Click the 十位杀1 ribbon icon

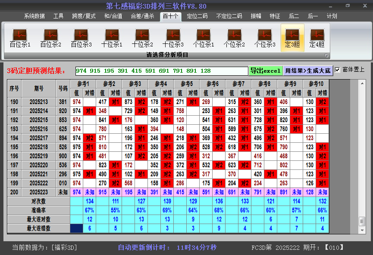click(x=112, y=38)
